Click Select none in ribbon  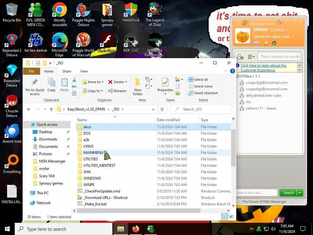[200, 86]
